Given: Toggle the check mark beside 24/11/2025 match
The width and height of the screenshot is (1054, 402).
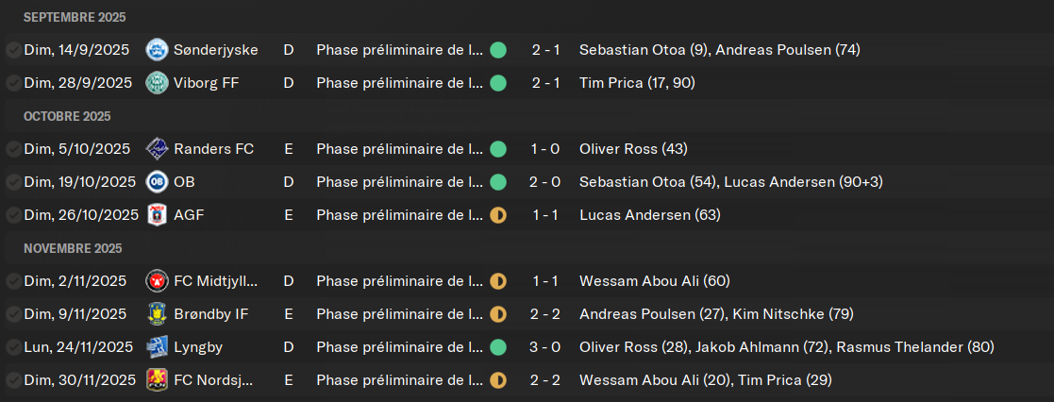Looking at the screenshot, I should coord(13,347).
